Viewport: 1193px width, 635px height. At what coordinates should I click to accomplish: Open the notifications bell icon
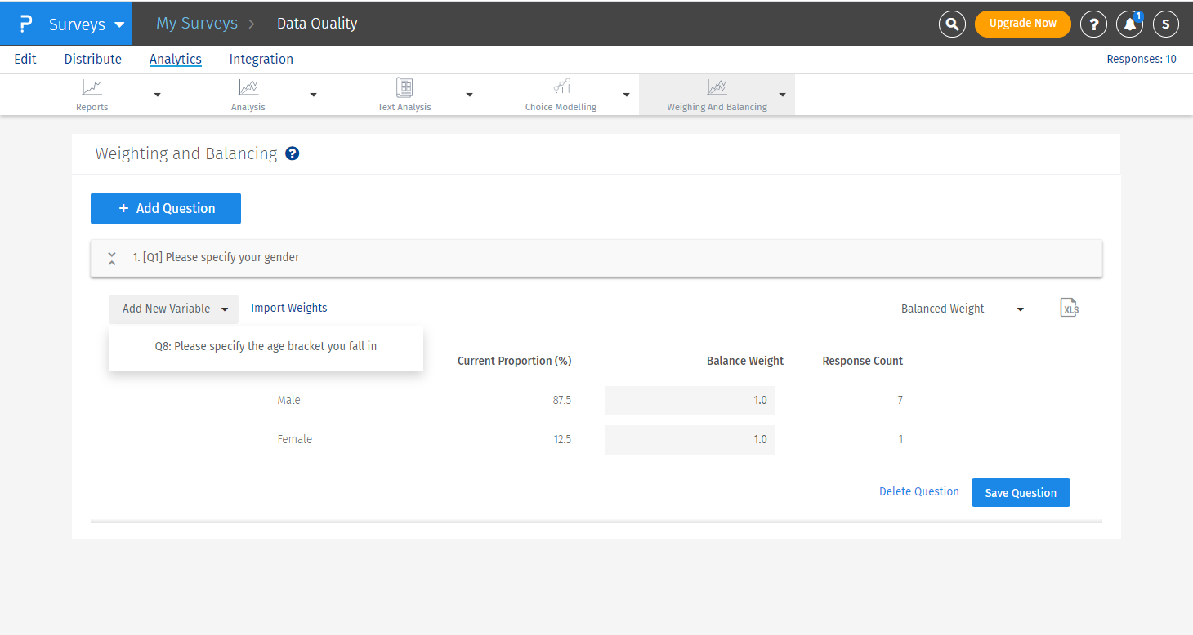pyautogui.click(x=1130, y=24)
